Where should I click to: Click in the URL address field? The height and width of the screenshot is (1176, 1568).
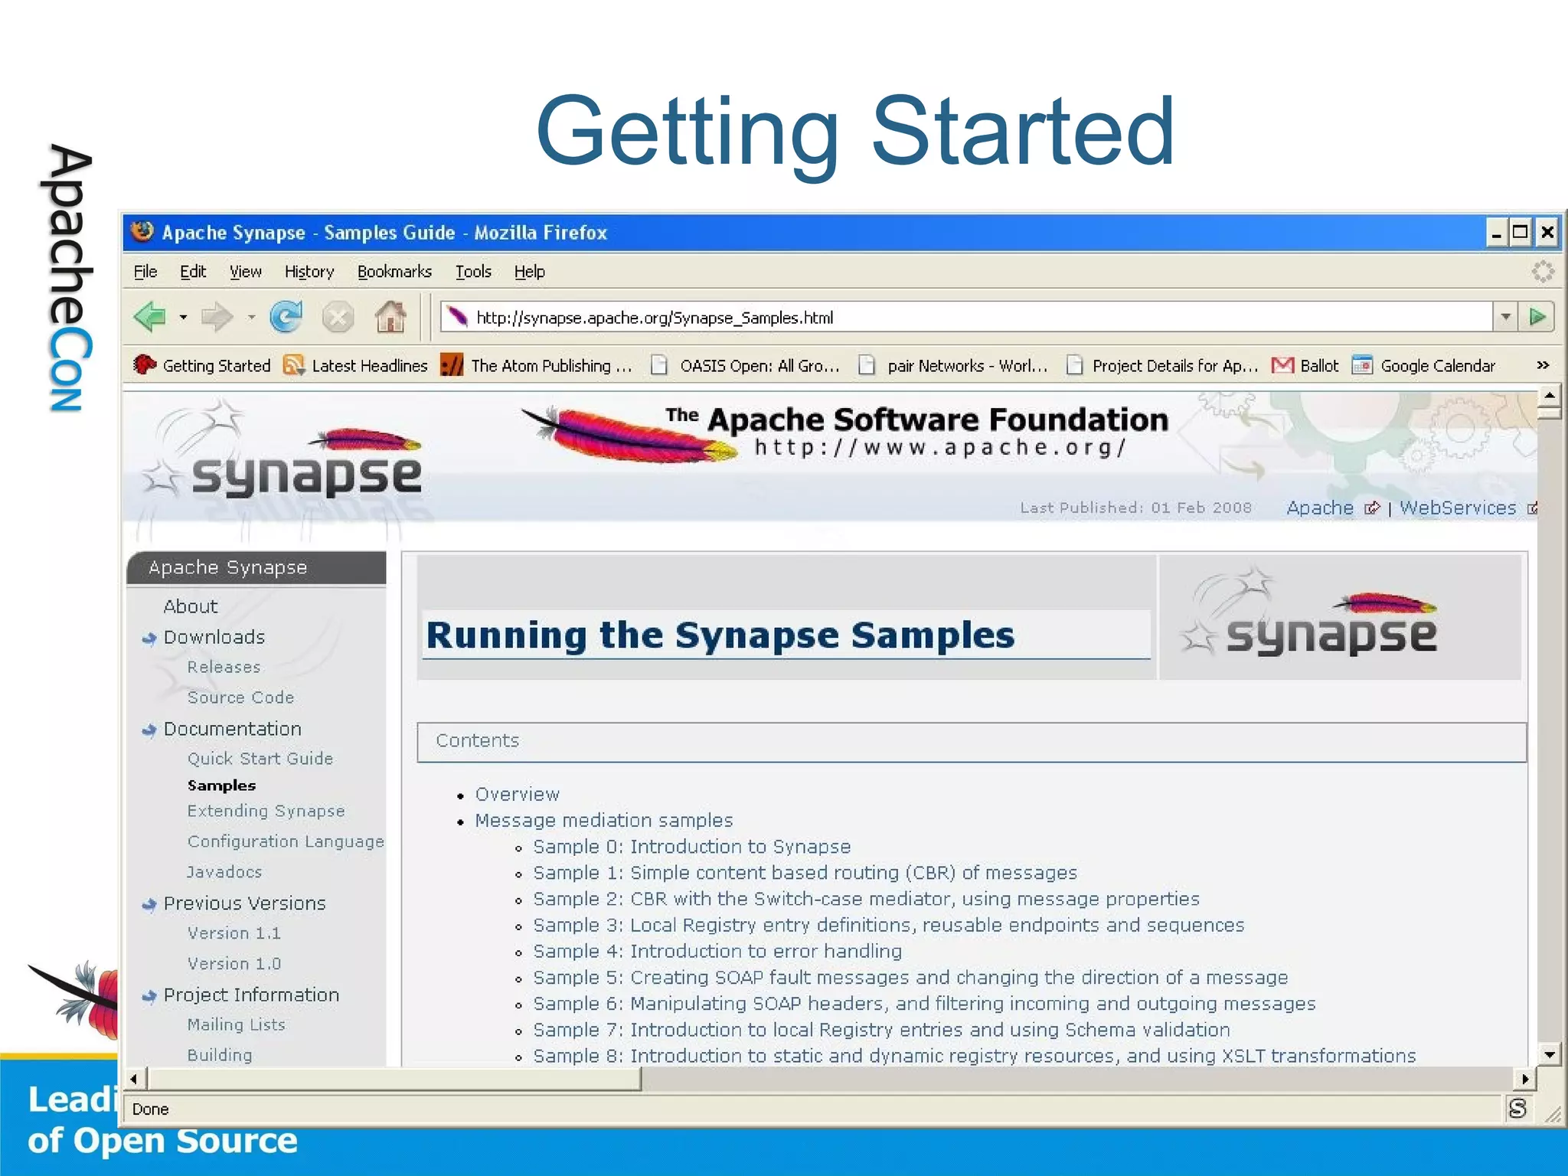(919, 318)
